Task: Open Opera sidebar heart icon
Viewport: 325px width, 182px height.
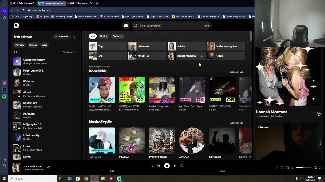Action: [x=4, y=160]
